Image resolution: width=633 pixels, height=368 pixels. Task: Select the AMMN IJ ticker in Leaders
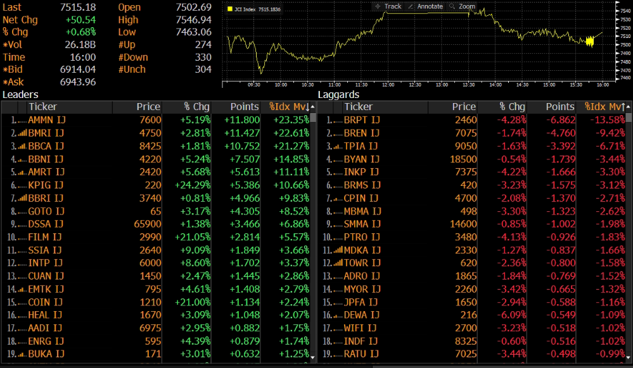(47, 120)
